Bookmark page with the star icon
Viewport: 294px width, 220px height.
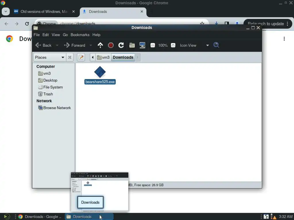tap(202, 23)
